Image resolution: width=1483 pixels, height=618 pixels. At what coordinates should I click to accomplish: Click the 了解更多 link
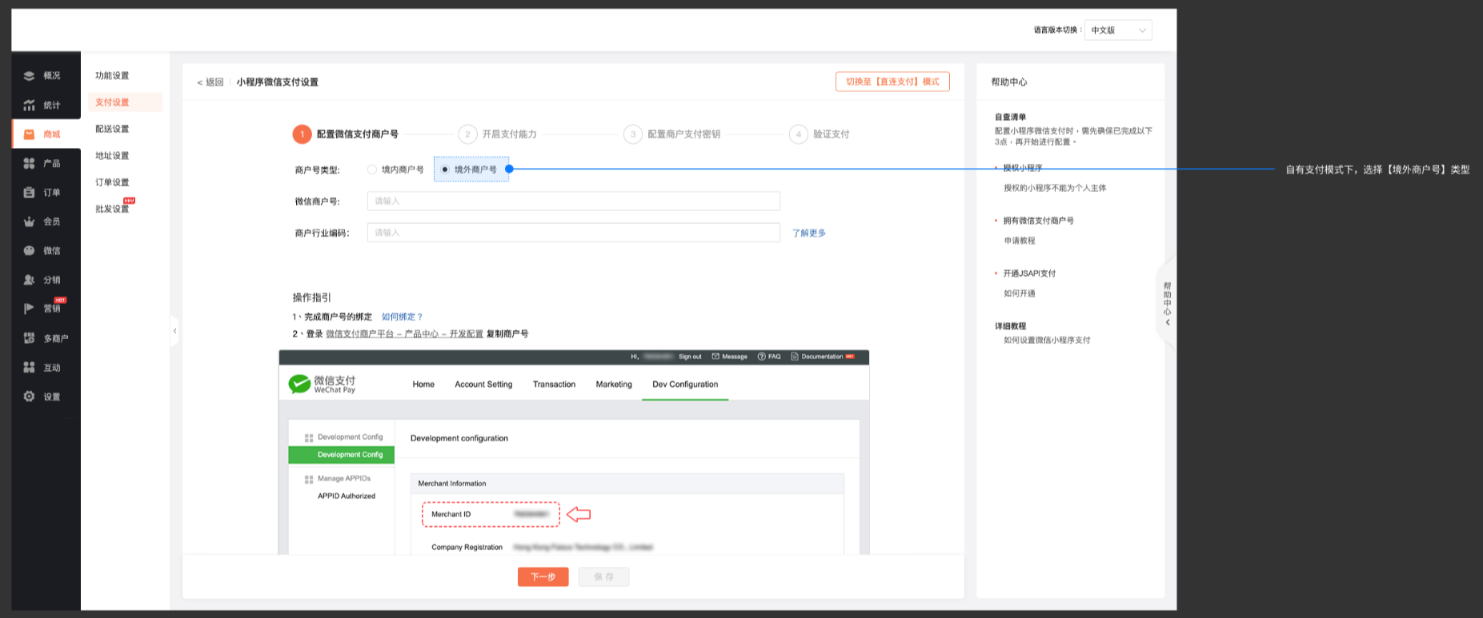808,233
